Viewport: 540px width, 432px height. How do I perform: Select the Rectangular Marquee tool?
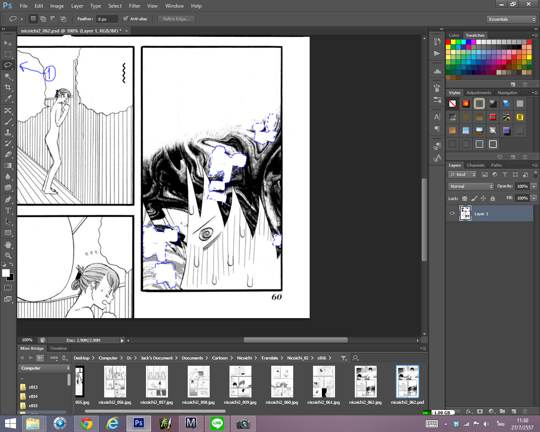coord(8,54)
